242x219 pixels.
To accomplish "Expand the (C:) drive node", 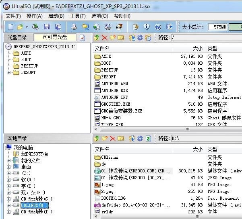I will tap(9, 173).
